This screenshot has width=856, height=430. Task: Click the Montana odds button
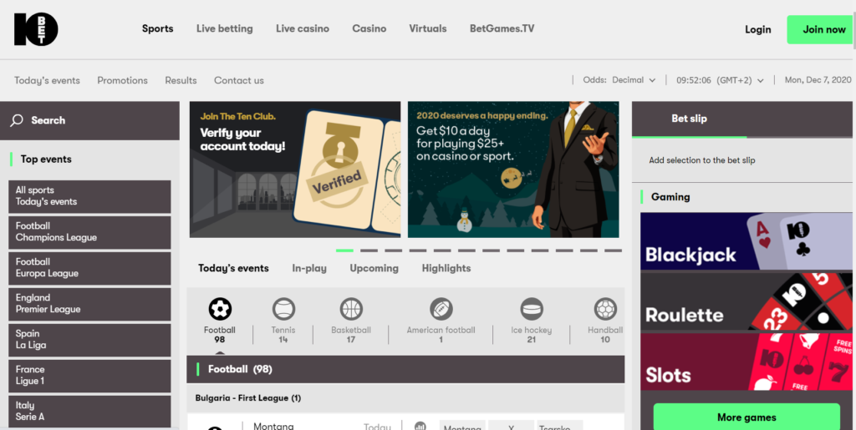[462, 426]
